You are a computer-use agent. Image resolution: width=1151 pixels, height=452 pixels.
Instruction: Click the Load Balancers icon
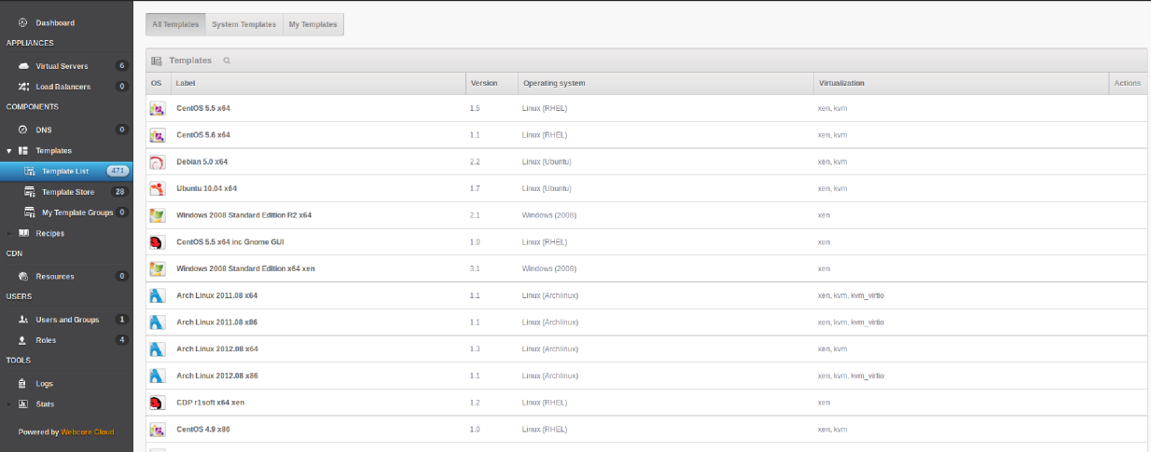[23, 87]
